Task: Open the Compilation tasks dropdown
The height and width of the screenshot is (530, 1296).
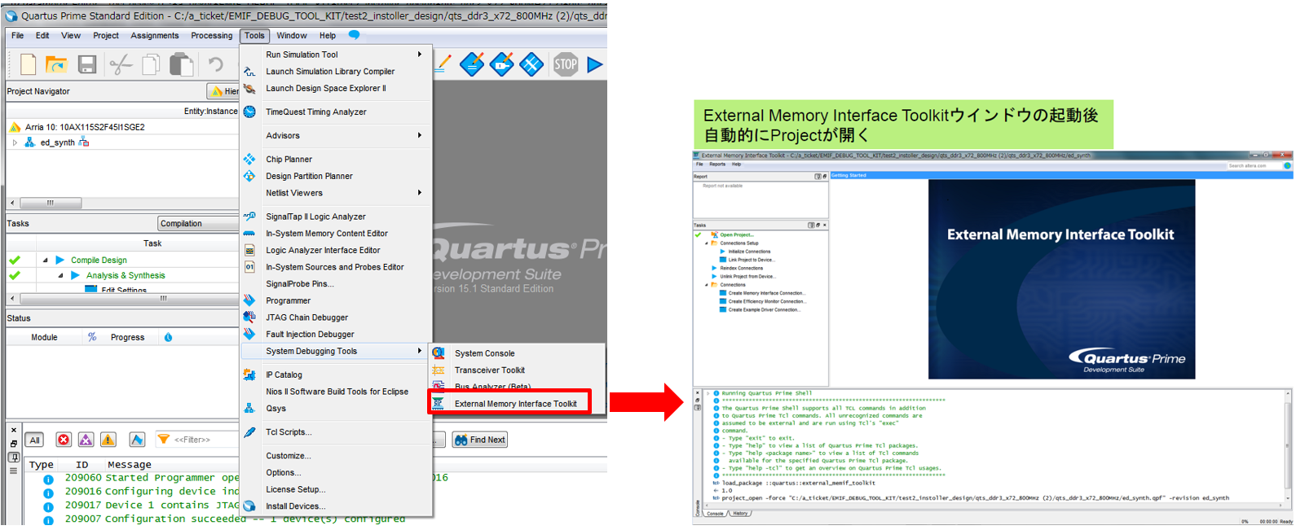Action: (197, 223)
